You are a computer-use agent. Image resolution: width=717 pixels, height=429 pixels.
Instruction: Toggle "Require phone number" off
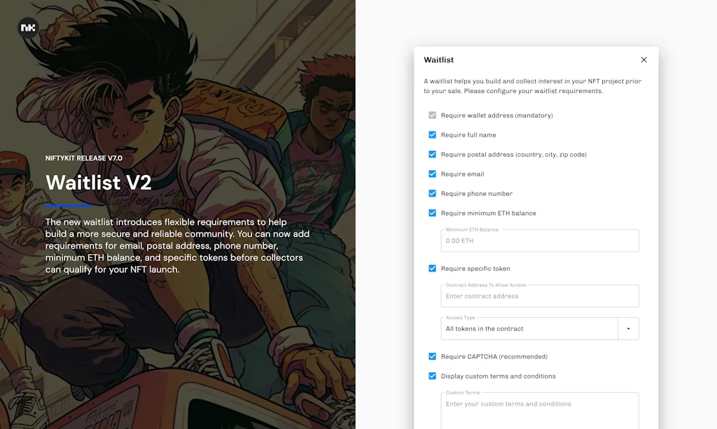pyautogui.click(x=433, y=193)
